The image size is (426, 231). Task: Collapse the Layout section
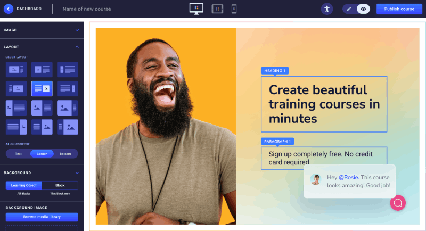click(77, 47)
